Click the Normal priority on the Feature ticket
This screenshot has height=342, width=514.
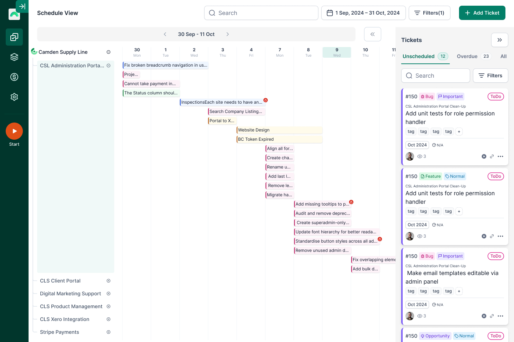pyautogui.click(x=455, y=176)
